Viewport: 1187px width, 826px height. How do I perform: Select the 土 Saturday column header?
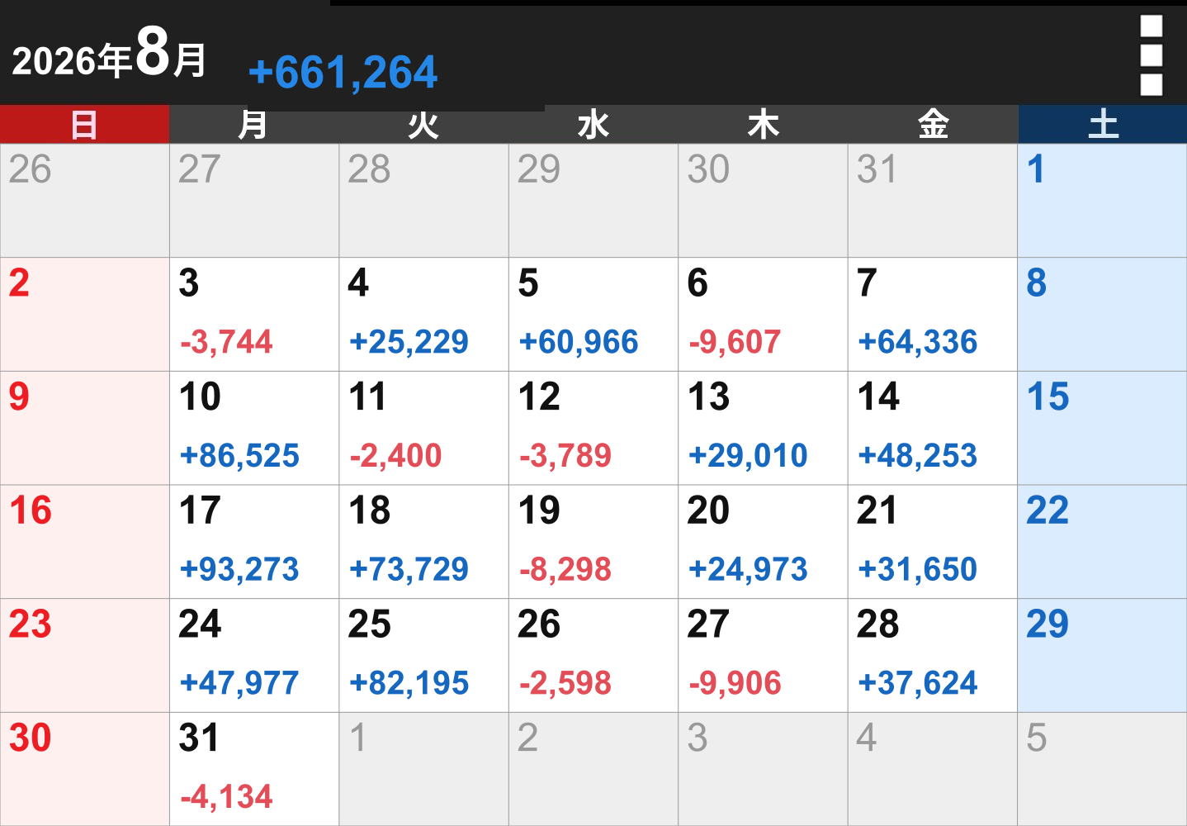pos(1103,125)
